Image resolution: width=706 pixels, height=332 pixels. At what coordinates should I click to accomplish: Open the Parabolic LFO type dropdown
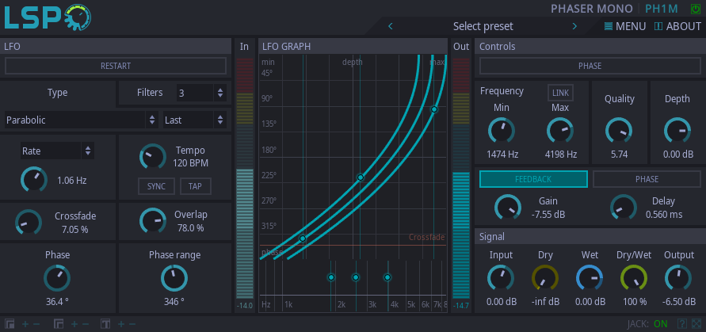[82, 120]
